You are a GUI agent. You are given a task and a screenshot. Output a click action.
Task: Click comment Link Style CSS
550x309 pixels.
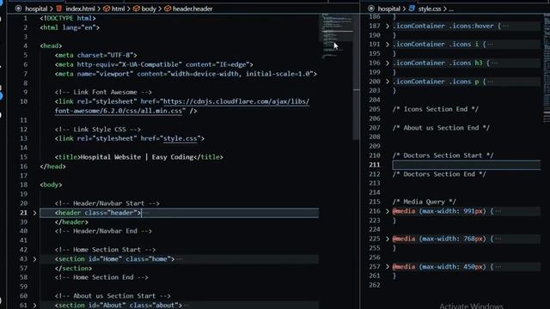[x=98, y=130]
